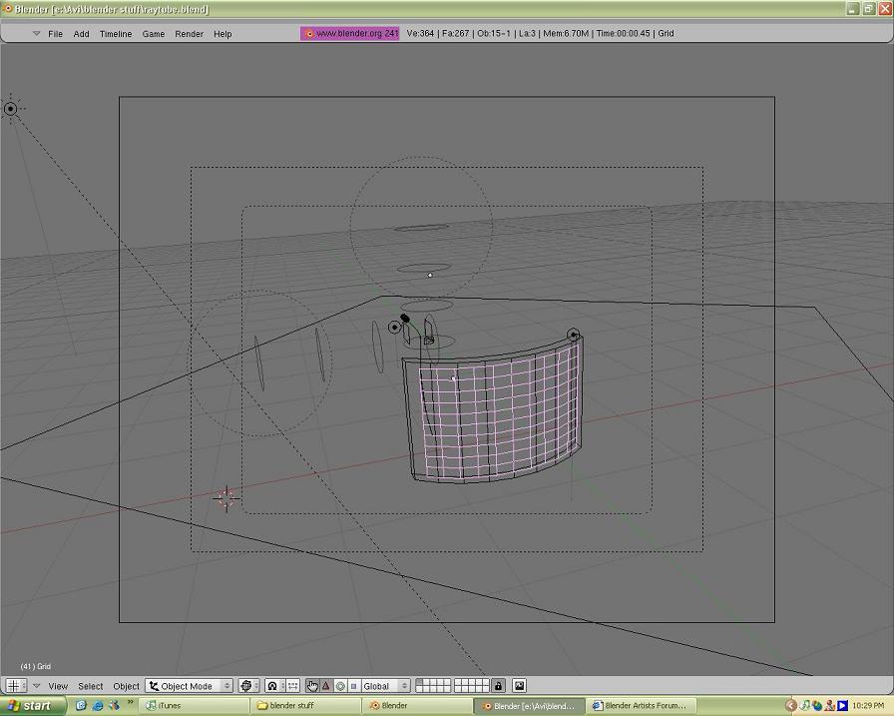This screenshot has height=716, width=894.
Task: Click the iTunes music note tray icon
Action: click(x=805, y=706)
